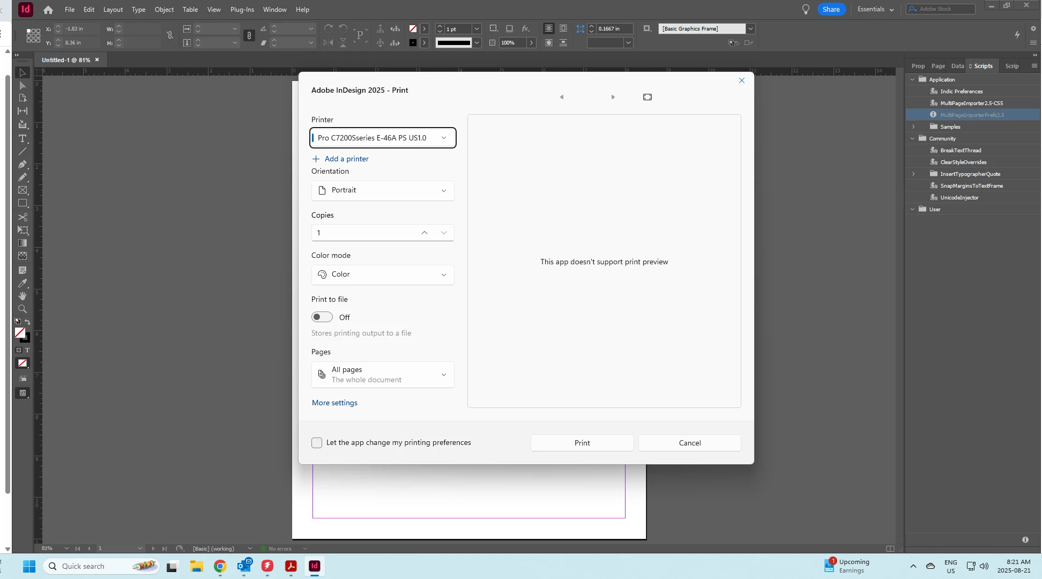Collapse the Community scripts folder
Viewport: 1042px width, 579px height.
tap(912, 139)
